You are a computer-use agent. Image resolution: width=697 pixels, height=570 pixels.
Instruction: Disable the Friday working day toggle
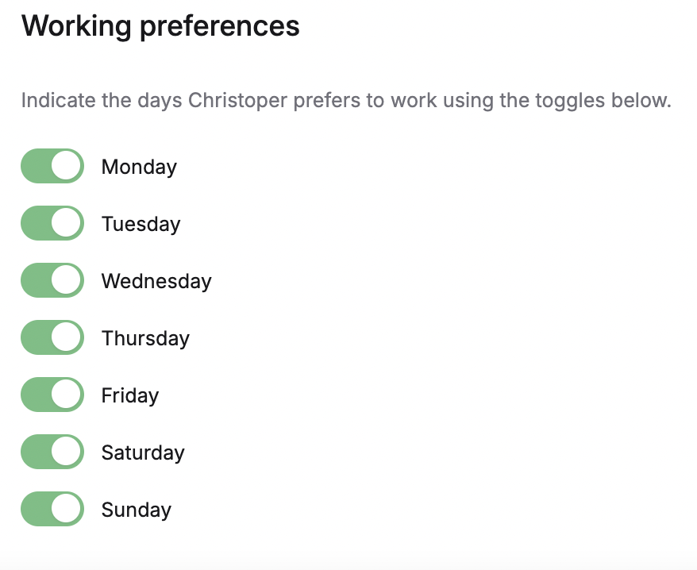point(52,395)
